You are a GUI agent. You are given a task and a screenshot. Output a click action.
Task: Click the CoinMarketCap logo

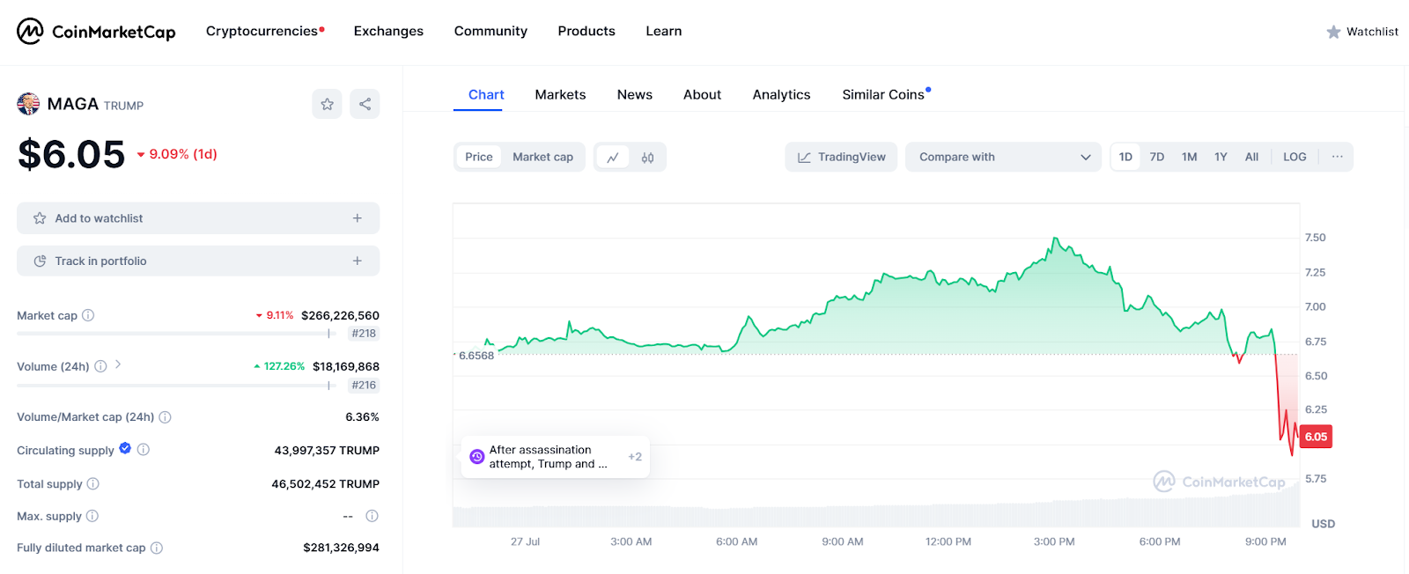tap(96, 32)
